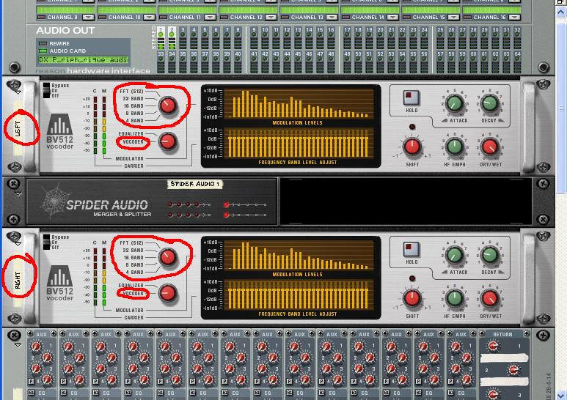The width and height of the screenshot is (567, 400).
Task: Select '16 BAND' on the LEFT vocoder
Action: (133, 105)
